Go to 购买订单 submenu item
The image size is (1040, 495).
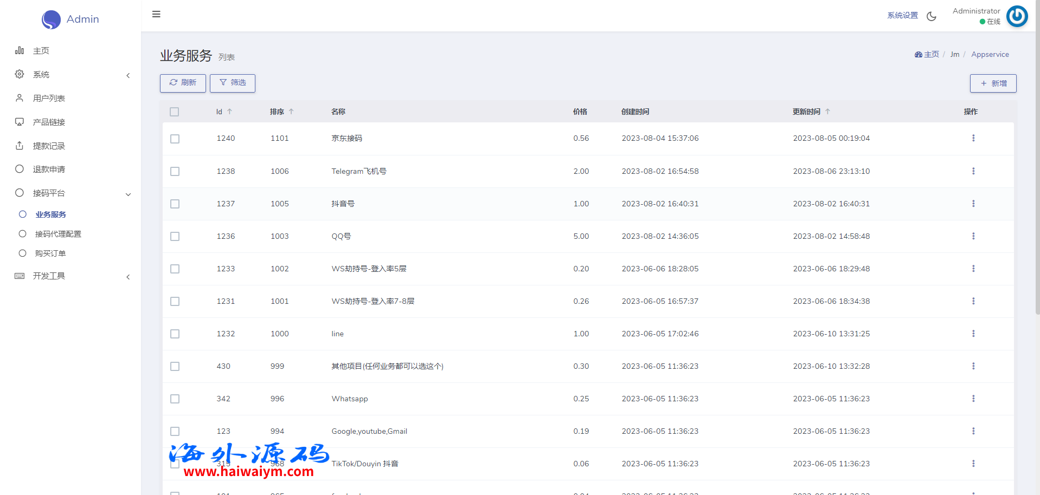click(50, 253)
